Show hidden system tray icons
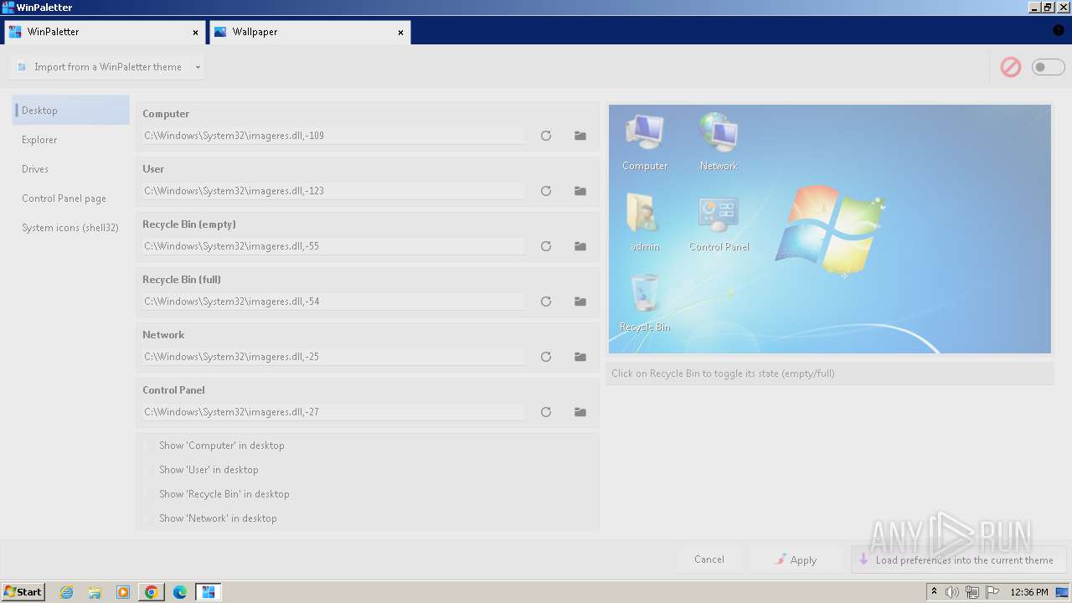 (x=934, y=592)
